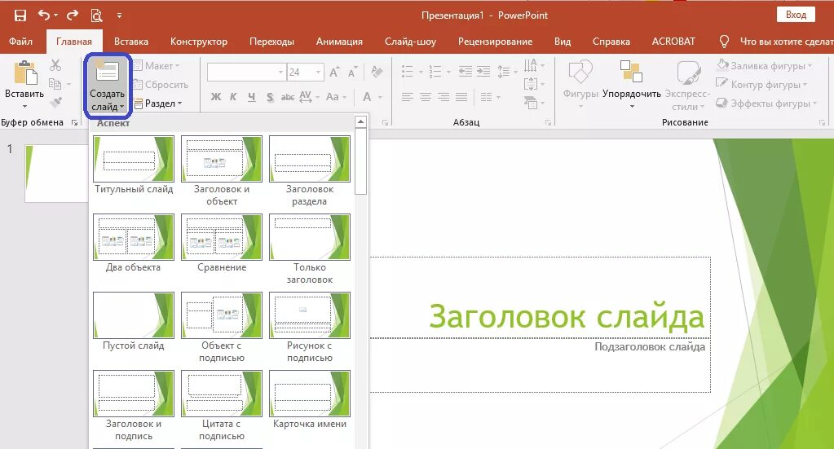Open the Фигуры shapes gallery

pos(580,84)
